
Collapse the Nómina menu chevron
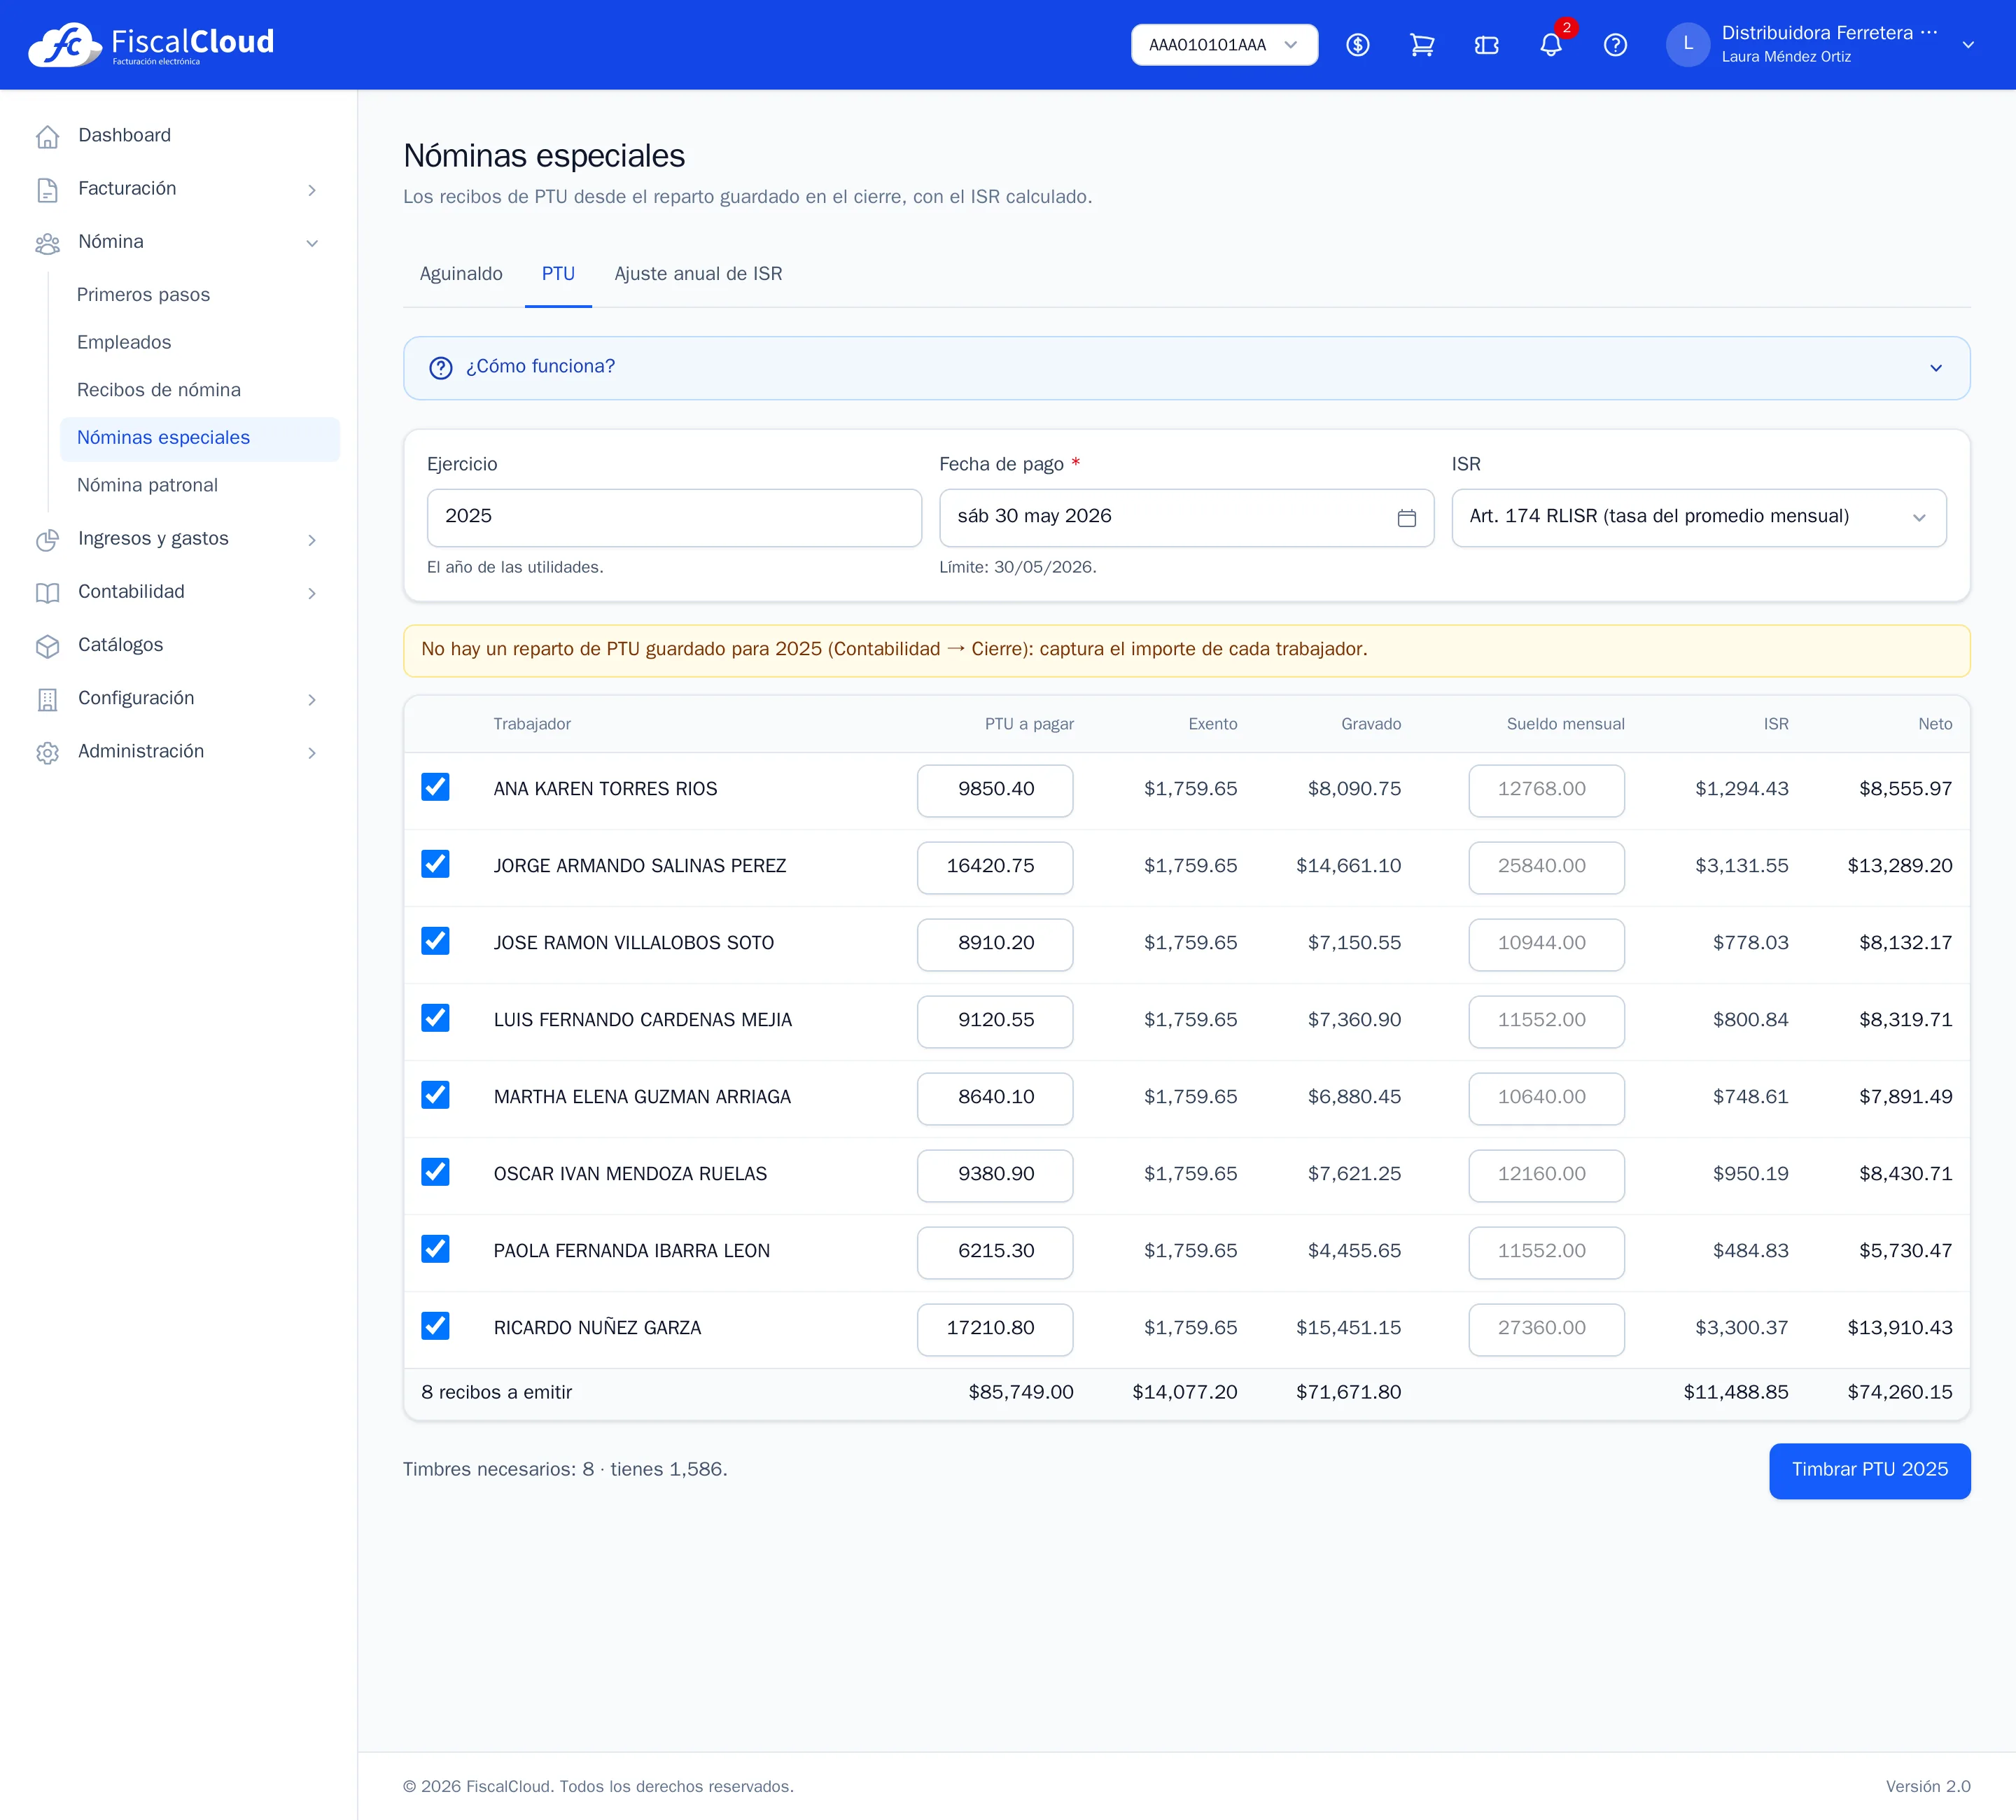pyautogui.click(x=312, y=243)
